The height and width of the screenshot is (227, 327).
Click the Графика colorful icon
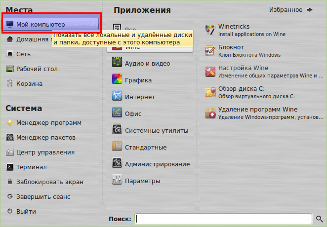coord(117,79)
